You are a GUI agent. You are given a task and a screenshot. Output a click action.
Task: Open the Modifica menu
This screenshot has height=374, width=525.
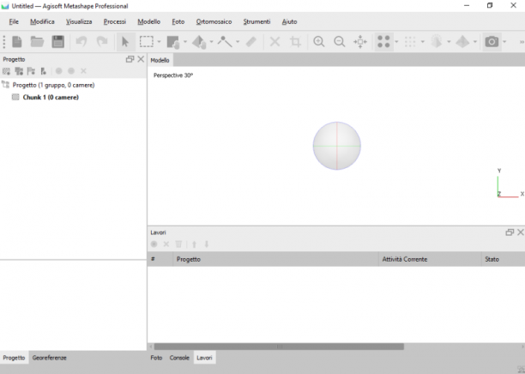click(x=42, y=21)
